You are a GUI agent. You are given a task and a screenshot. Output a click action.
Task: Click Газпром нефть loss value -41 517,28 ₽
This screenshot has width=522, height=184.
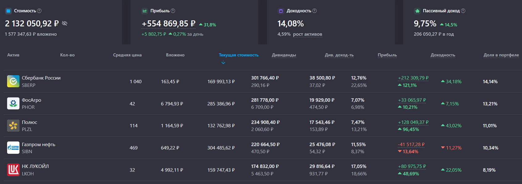click(x=411, y=145)
